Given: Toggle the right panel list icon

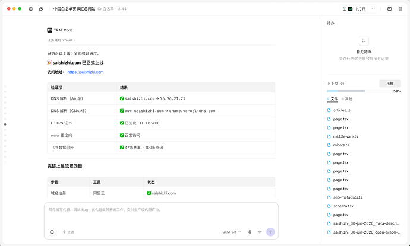Looking at the screenshot, I should [400, 9].
